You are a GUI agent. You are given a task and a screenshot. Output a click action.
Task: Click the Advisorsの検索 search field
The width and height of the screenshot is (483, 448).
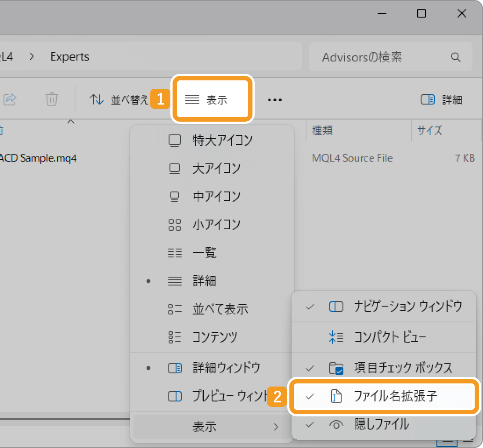[x=391, y=57]
